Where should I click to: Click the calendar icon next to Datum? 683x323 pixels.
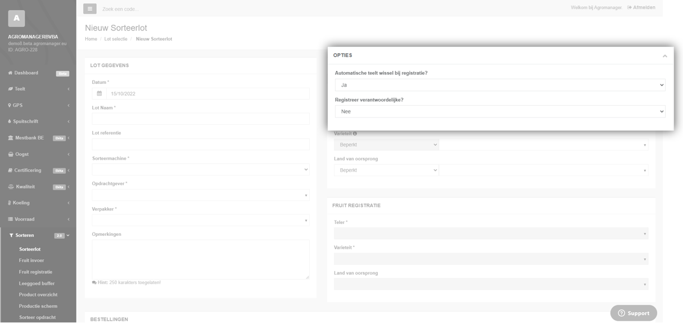(x=99, y=93)
